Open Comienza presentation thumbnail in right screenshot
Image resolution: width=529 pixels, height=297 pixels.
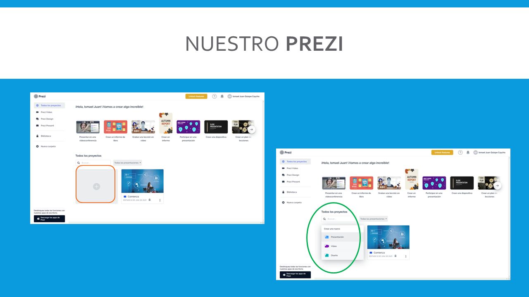[388, 237]
